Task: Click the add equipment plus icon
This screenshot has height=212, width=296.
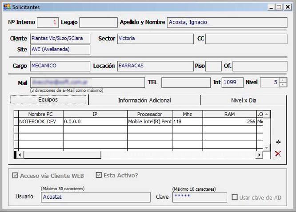Action: (x=279, y=142)
